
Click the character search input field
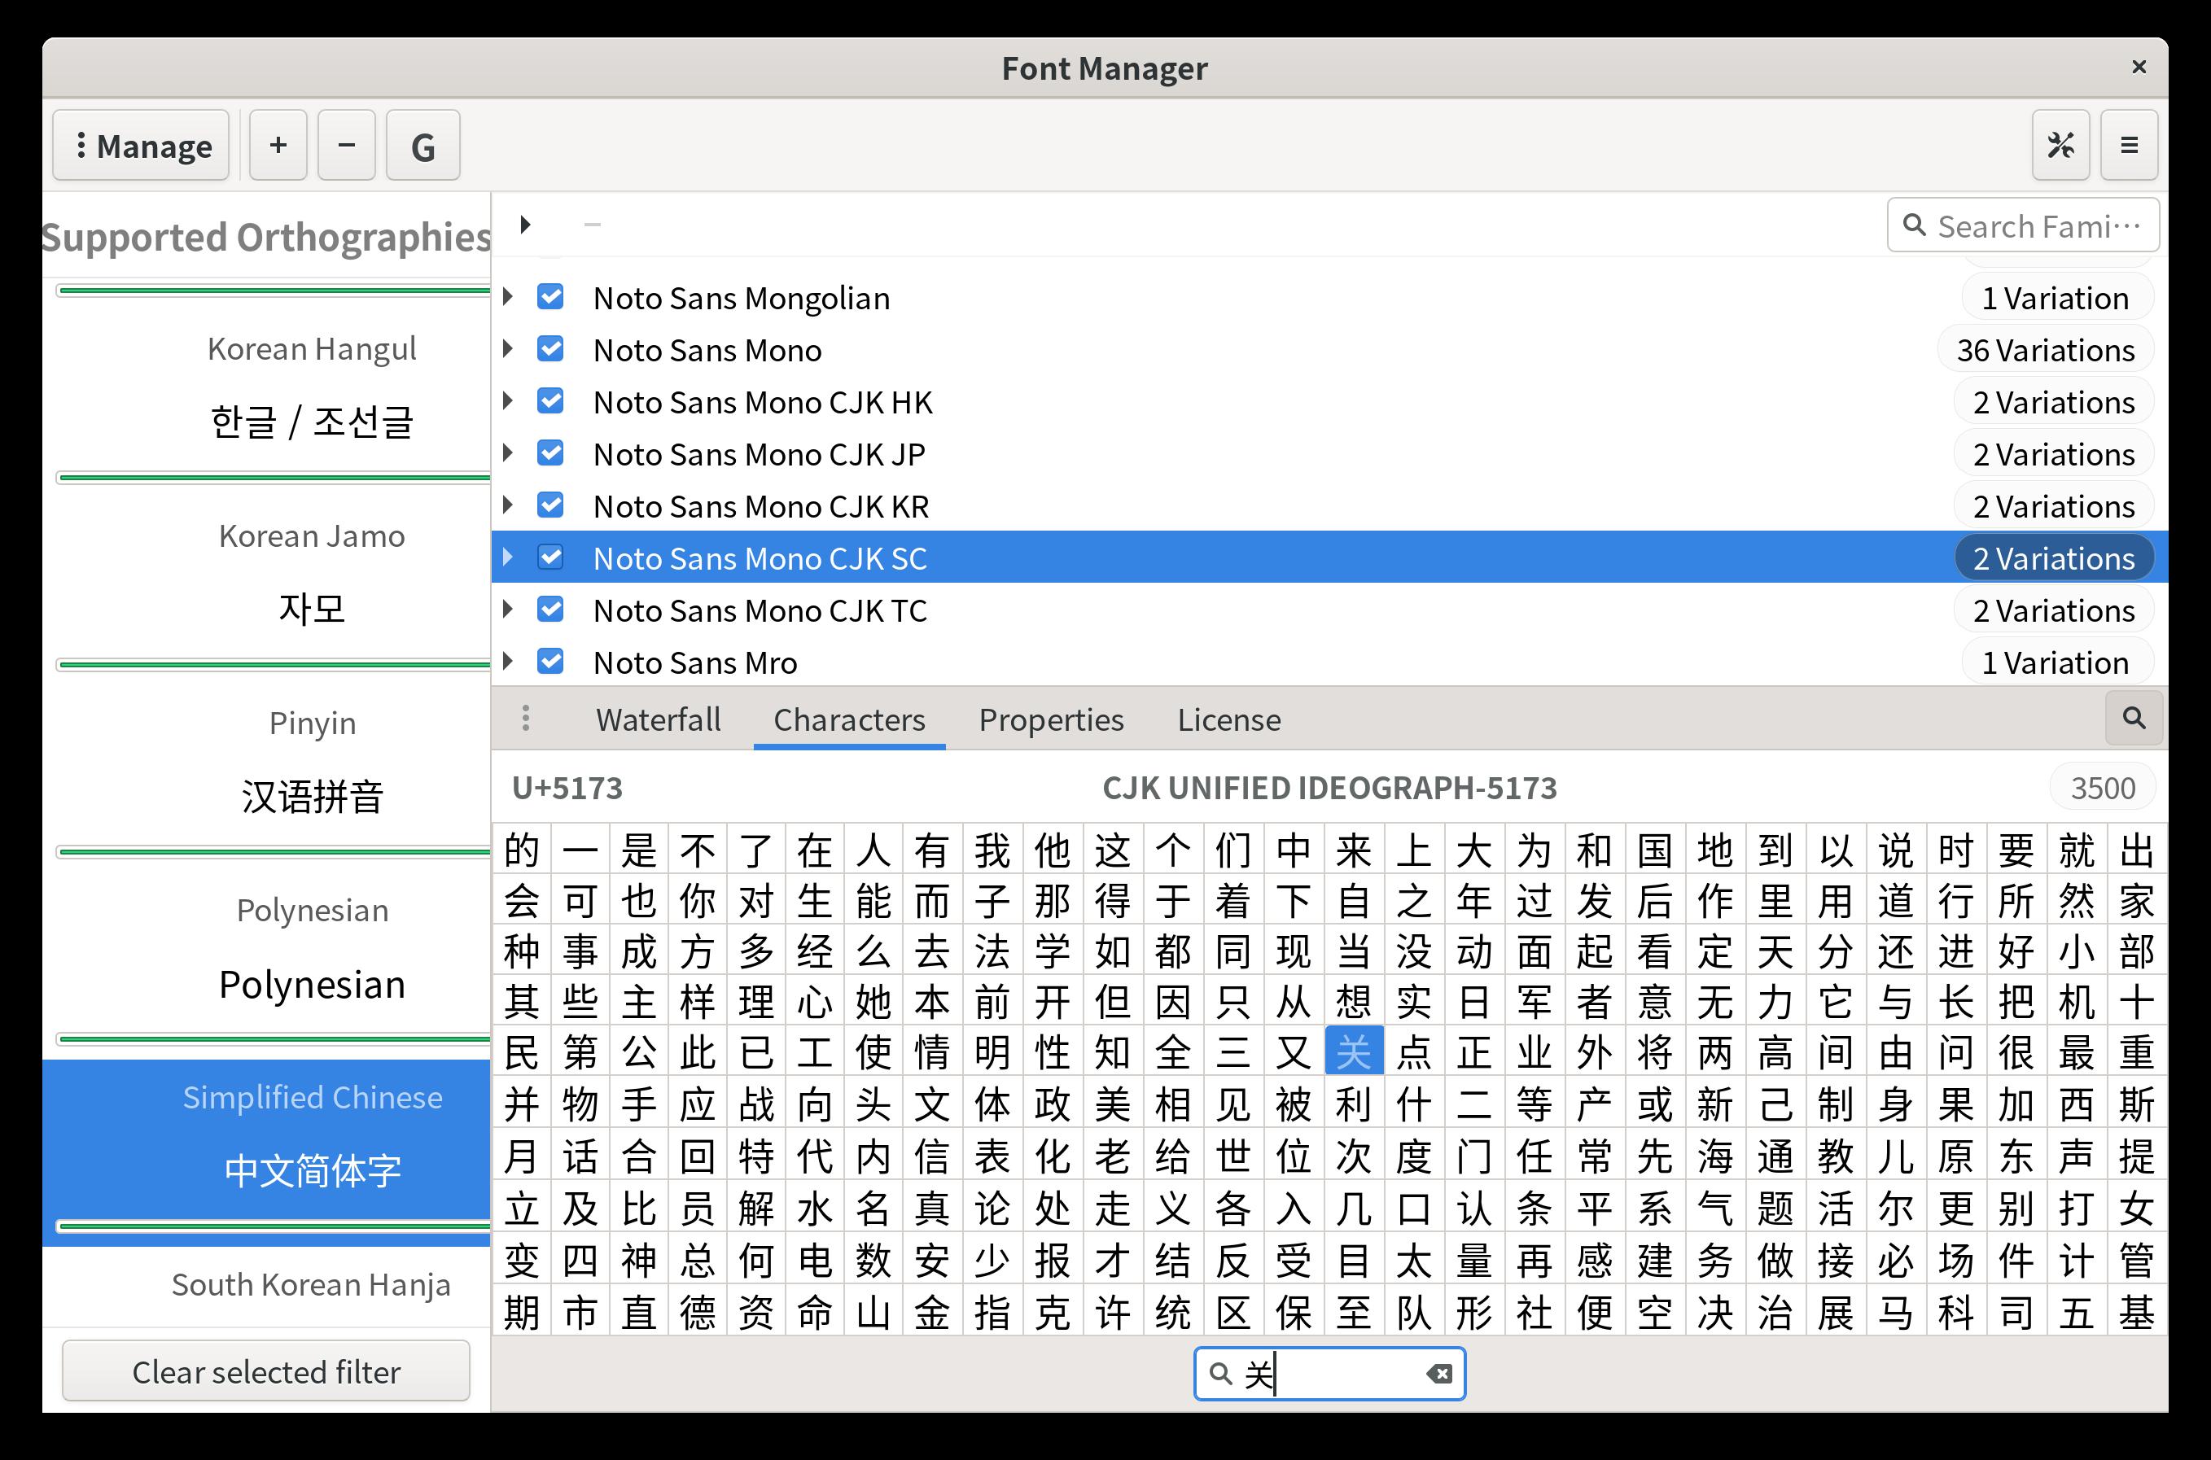[1330, 1374]
